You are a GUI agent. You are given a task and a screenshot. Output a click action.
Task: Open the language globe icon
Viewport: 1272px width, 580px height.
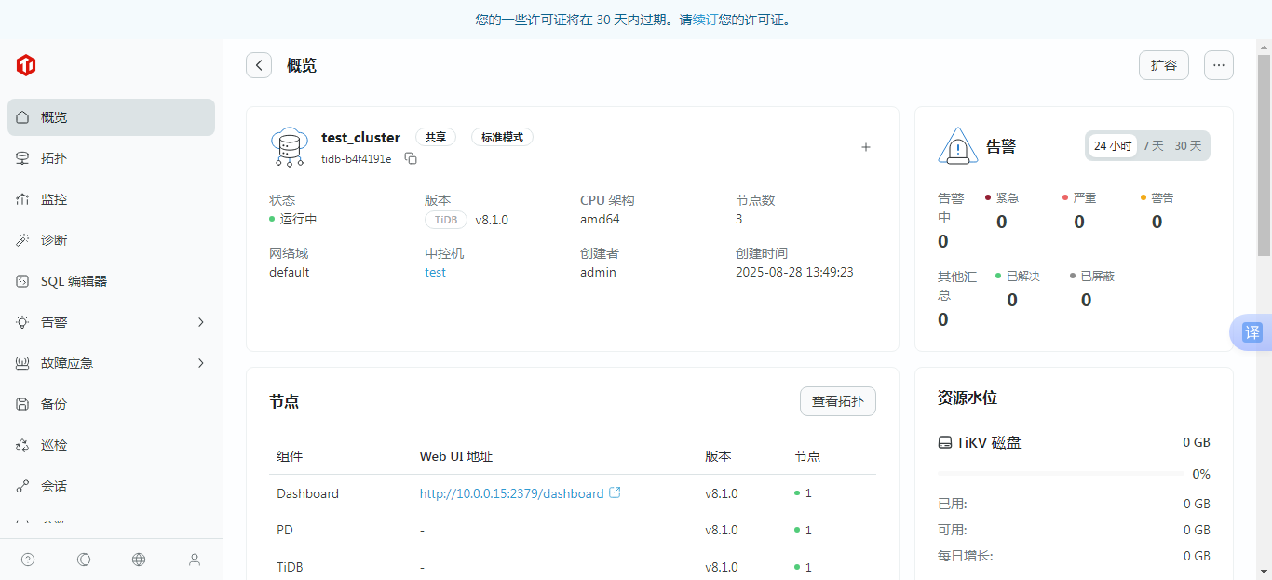139,560
